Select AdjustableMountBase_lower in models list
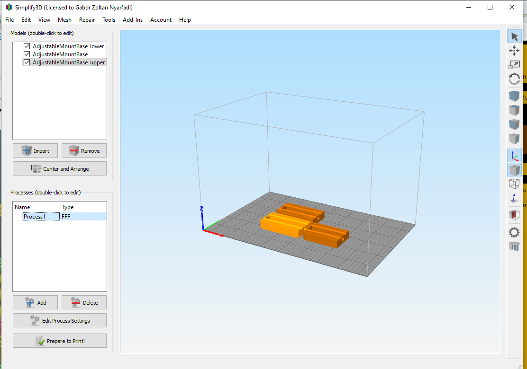Image resolution: width=527 pixels, height=369 pixels. coord(68,46)
